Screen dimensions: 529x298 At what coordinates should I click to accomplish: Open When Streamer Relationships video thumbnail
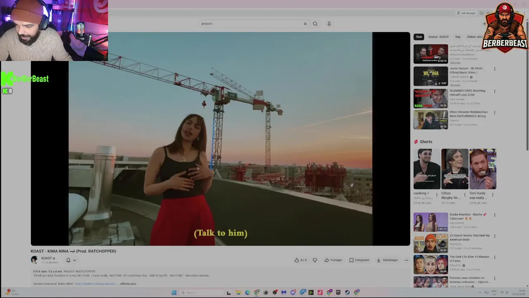[431, 120]
